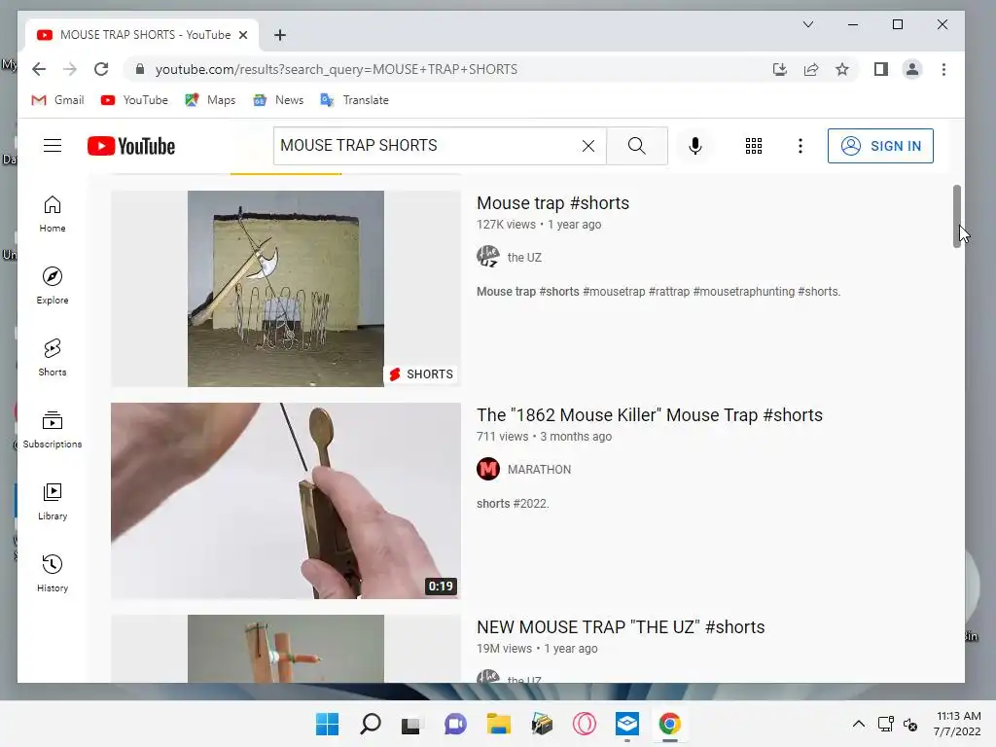Go forward in browser

point(70,69)
